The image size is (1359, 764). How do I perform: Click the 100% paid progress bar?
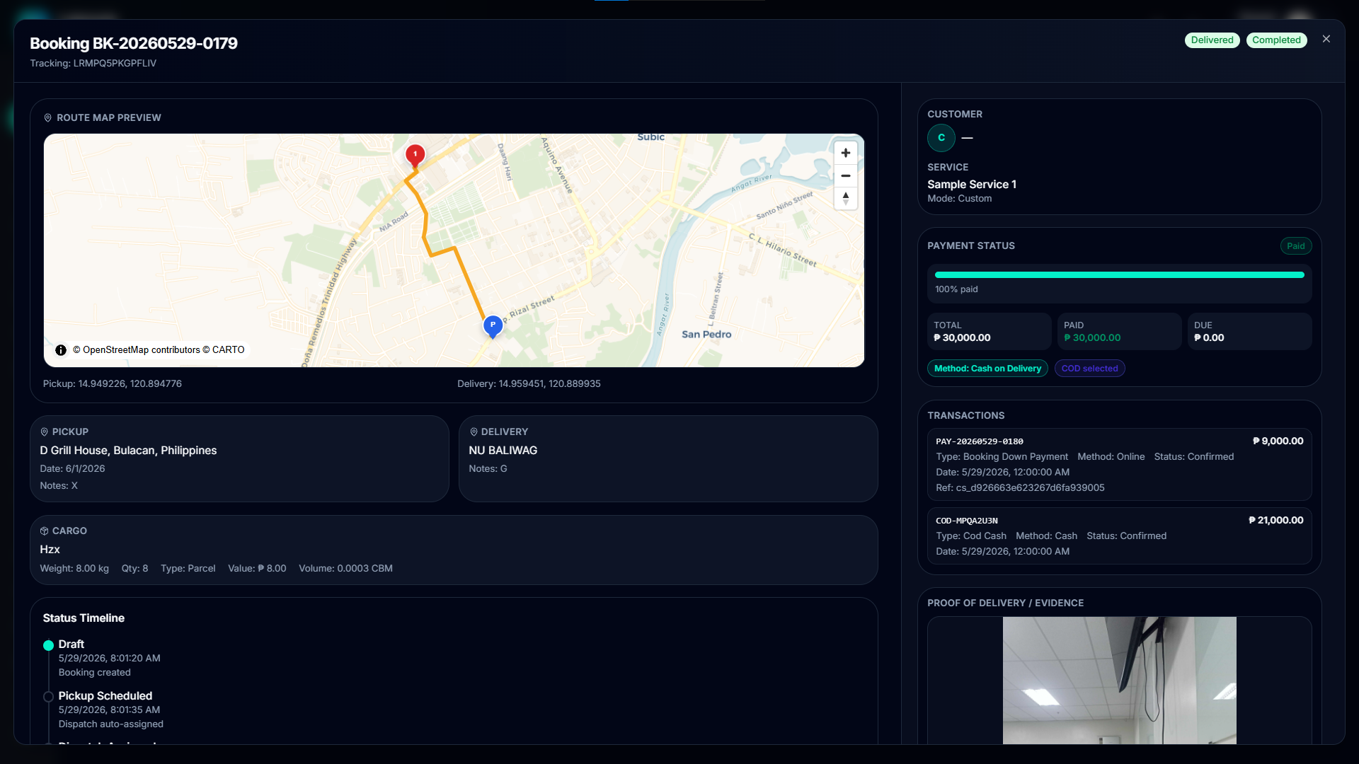point(1119,275)
